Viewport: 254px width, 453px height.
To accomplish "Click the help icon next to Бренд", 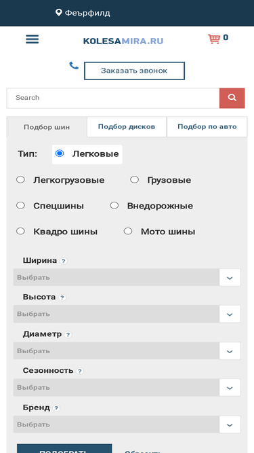I will (56, 408).
